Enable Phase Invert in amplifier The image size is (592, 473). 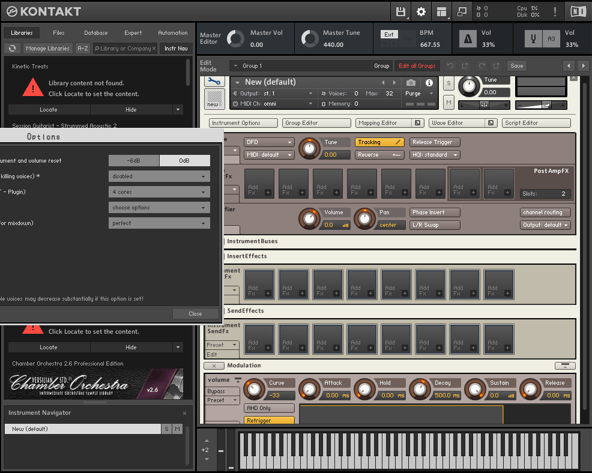pyautogui.click(x=435, y=212)
